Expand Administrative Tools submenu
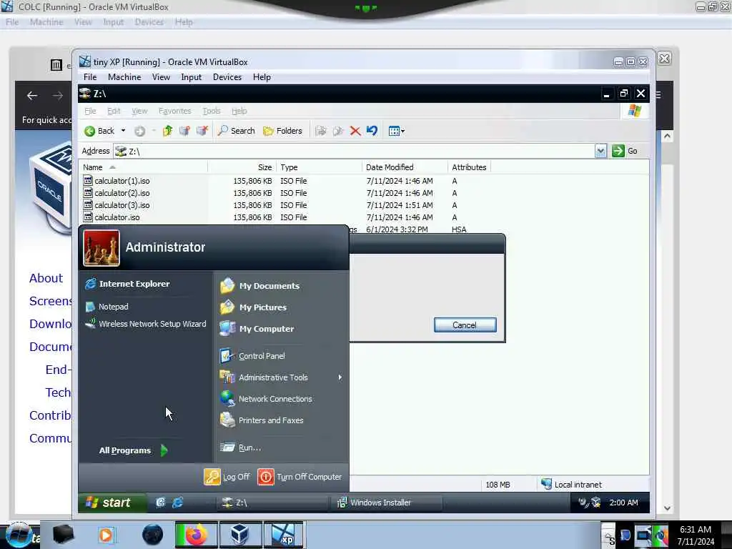The height and width of the screenshot is (549, 732). coord(282,377)
